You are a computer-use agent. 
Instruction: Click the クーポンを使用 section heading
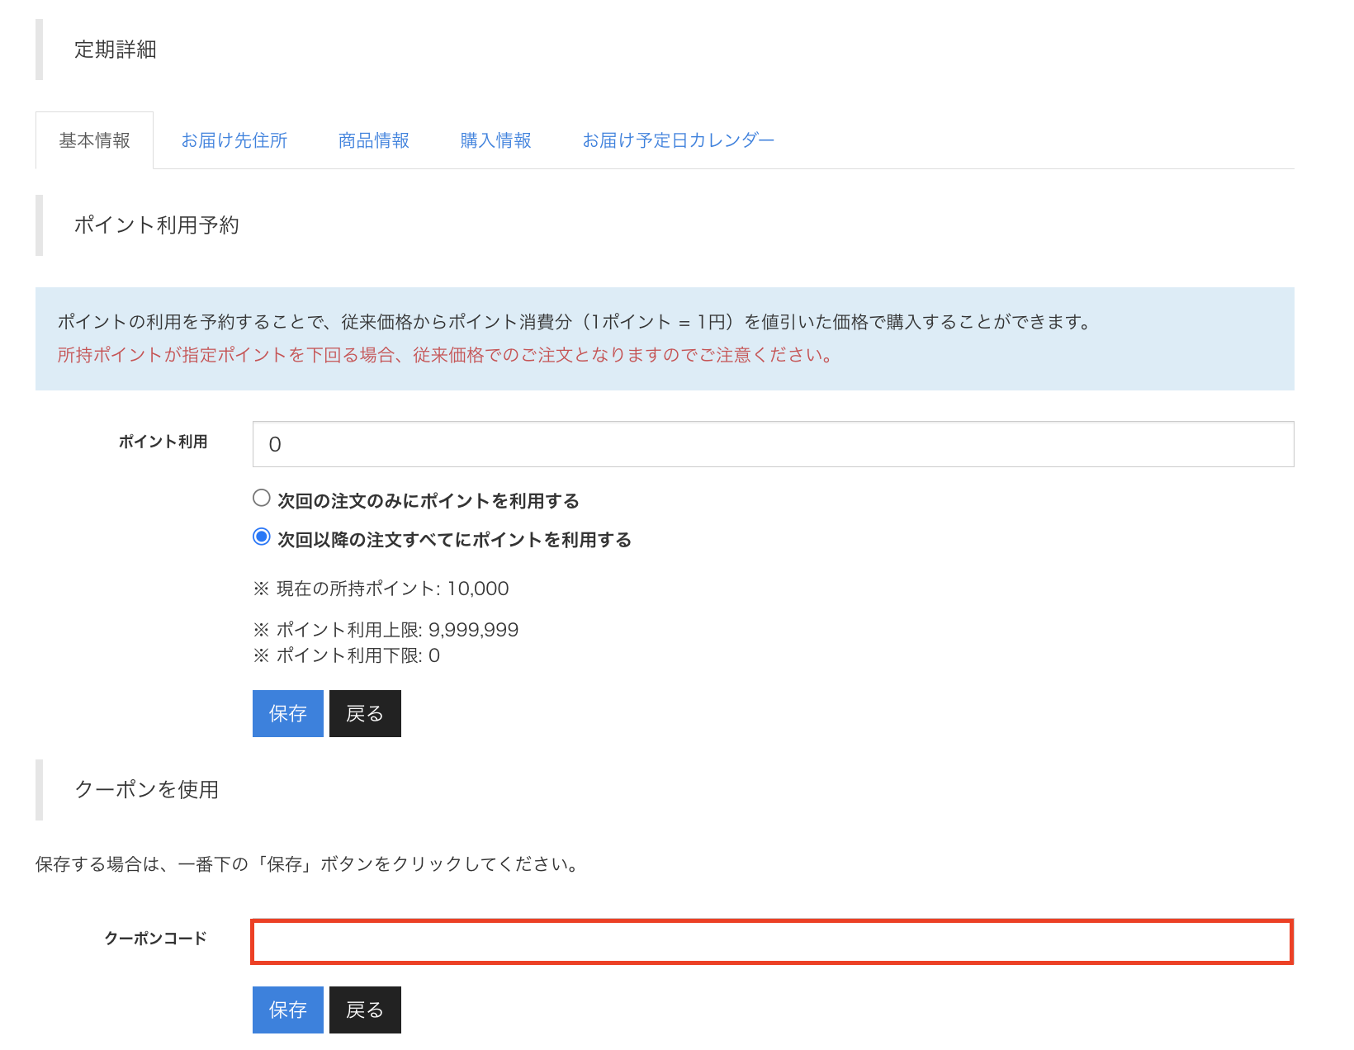point(147,790)
